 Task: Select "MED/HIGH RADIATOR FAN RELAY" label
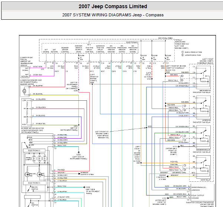click(202, 91)
